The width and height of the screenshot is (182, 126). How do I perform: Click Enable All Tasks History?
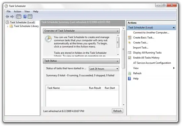[146, 58]
